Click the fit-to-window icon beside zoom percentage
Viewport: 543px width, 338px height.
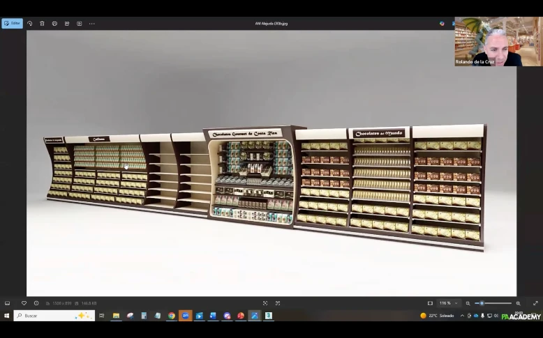point(430,303)
